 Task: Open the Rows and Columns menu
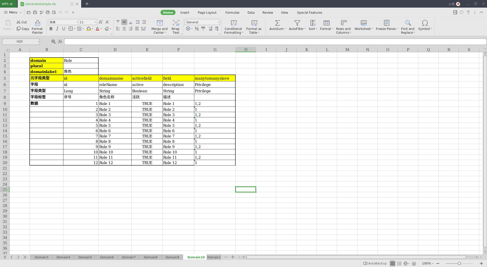pos(343,27)
